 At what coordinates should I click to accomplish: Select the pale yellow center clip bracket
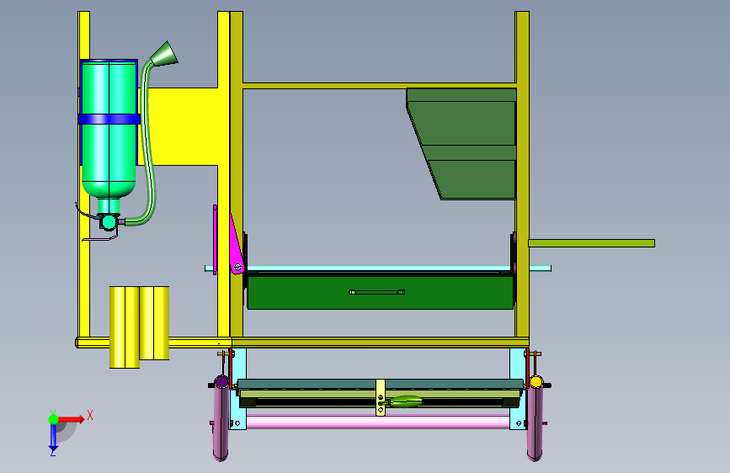[x=381, y=397]
